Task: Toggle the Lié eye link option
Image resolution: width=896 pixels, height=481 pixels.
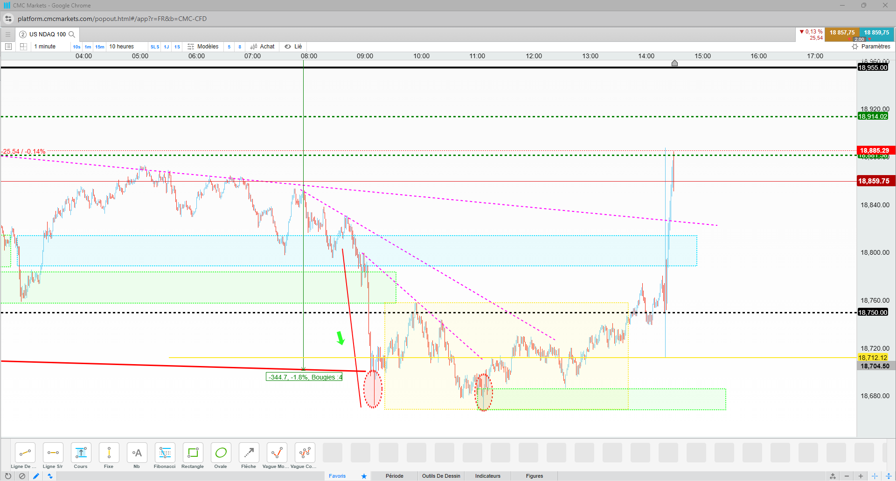Action: [x=293, y=47]
